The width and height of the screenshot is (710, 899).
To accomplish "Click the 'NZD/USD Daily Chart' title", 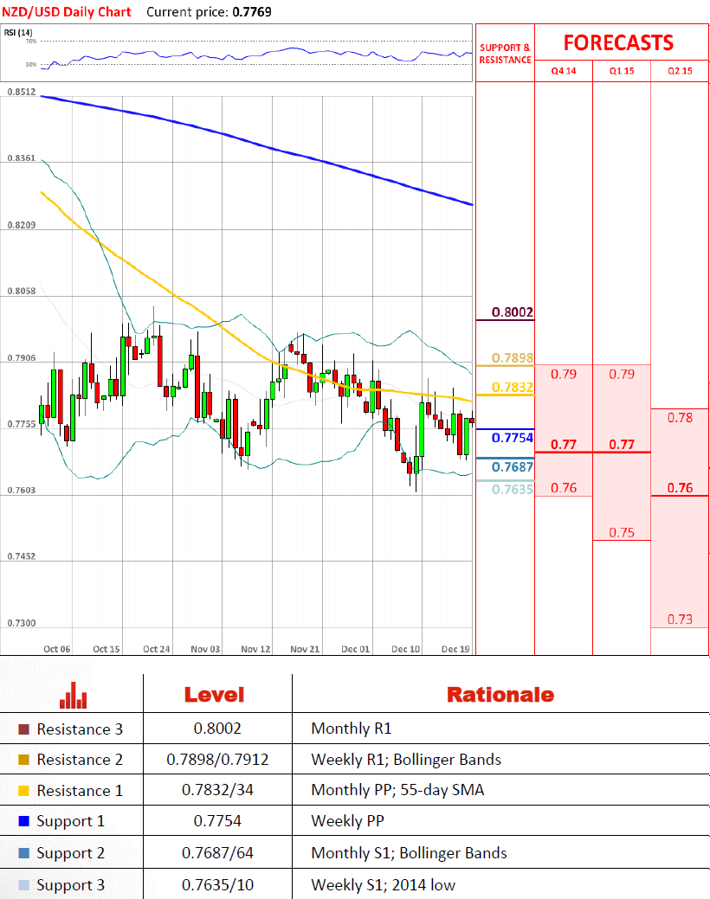I will click(x=67, y=12).
